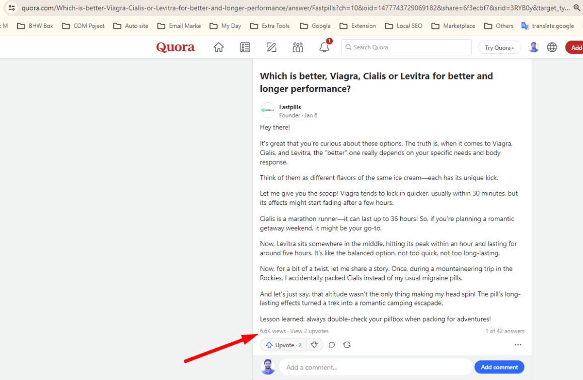This screenshot has width=583, height=380.
Task: Click in the Add a comment field
Action: click(375, 367)
